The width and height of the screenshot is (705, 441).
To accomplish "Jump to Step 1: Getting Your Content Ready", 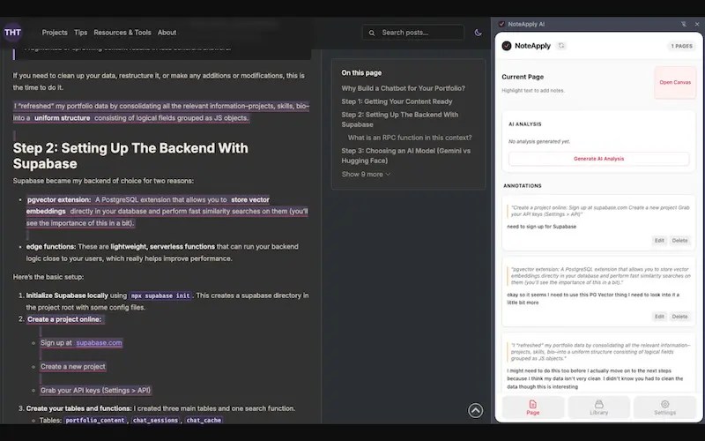I will (397, 101).
